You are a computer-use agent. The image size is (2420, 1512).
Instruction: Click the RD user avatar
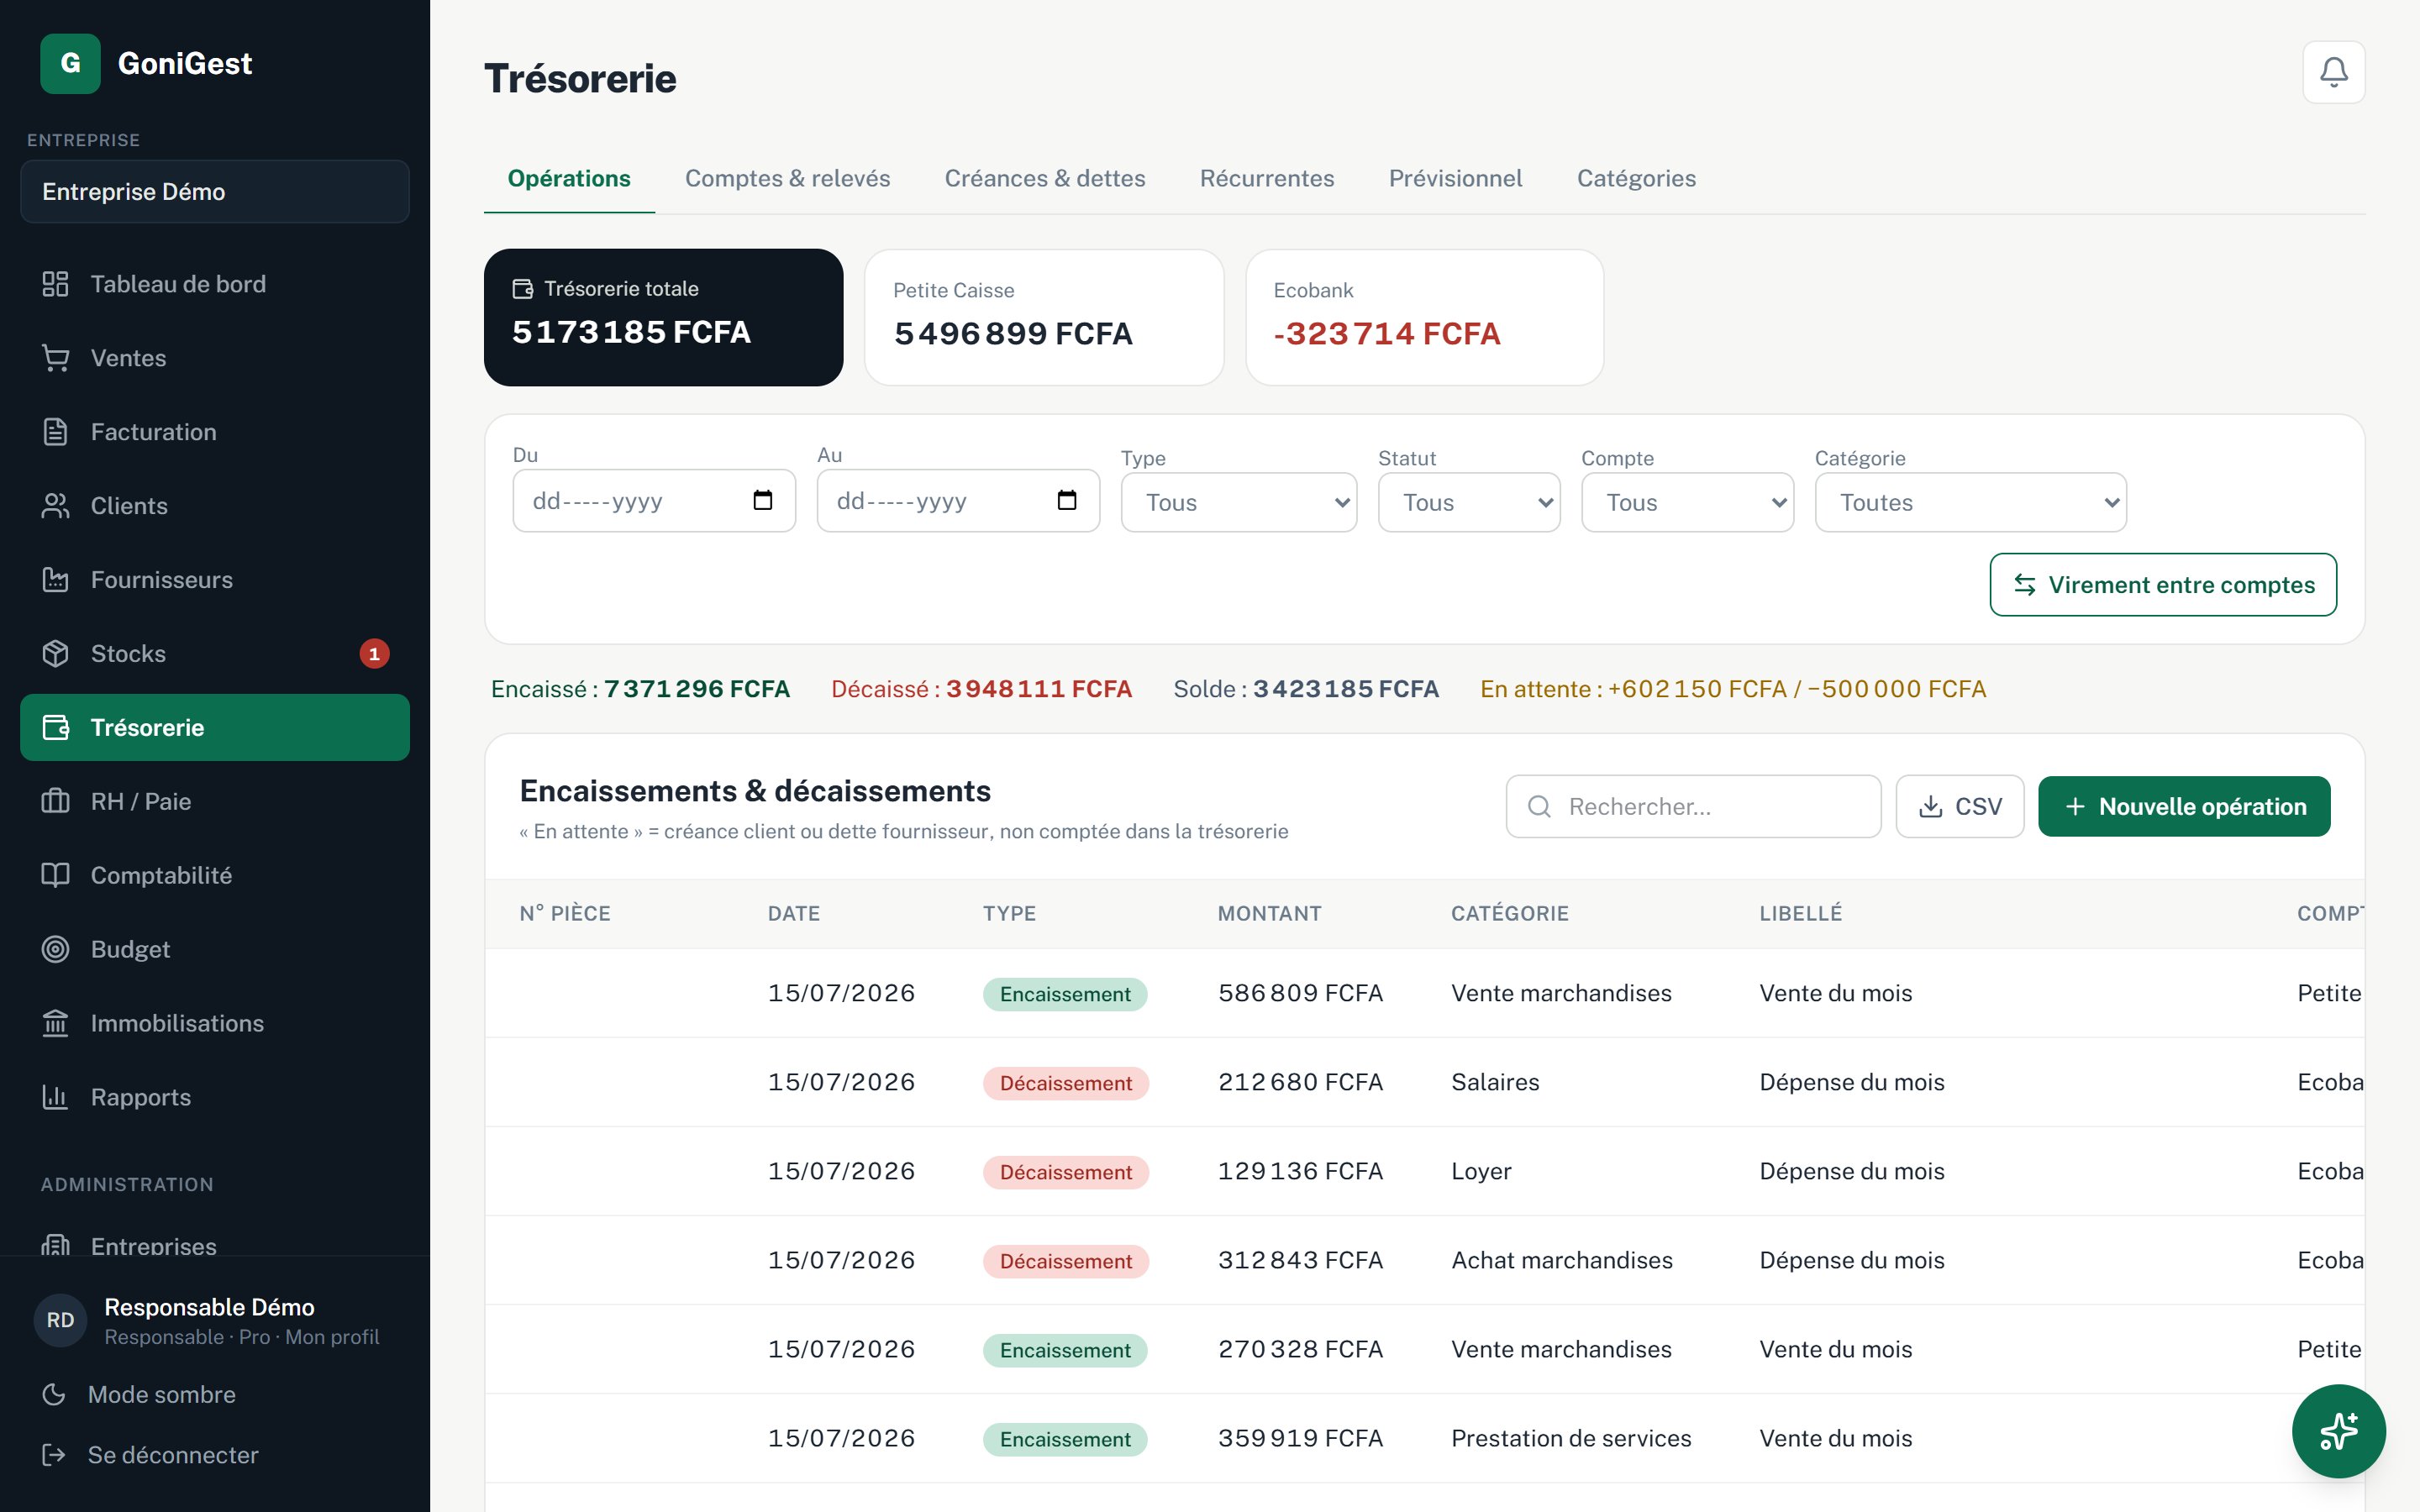coord(60,1320)
